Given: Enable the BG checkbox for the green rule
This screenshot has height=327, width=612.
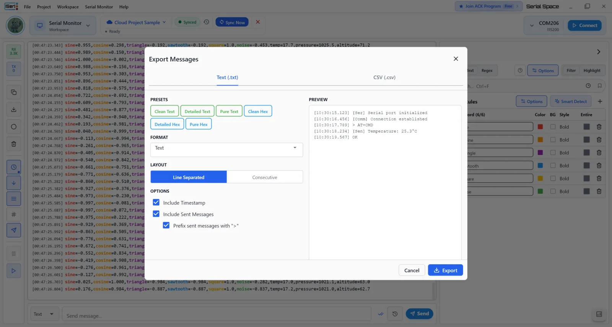Looking at the screenshot, I should pos(553,191).
